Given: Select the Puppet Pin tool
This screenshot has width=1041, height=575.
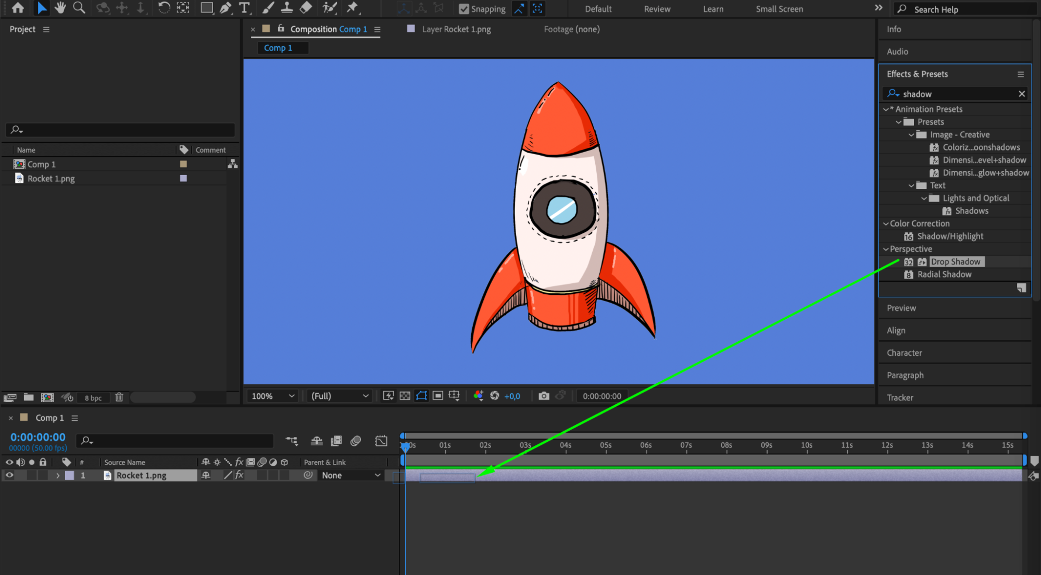Looking at the screenshot, I should pos(353,8).
